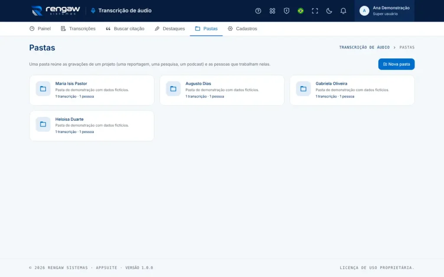Viewport: 444px width, 277px height.
Task: Click the folder icon on Heloisa Duarte card
Action: click(x=43, y=124)
